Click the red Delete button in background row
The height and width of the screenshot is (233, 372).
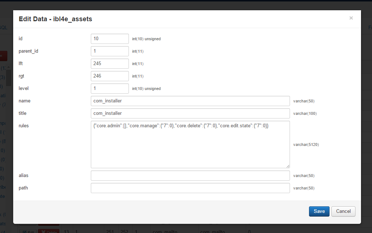49,231
